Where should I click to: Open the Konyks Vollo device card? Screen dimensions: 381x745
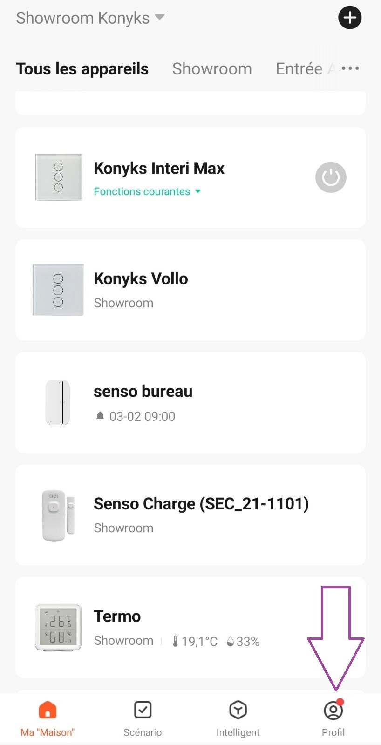pos(190,290)
